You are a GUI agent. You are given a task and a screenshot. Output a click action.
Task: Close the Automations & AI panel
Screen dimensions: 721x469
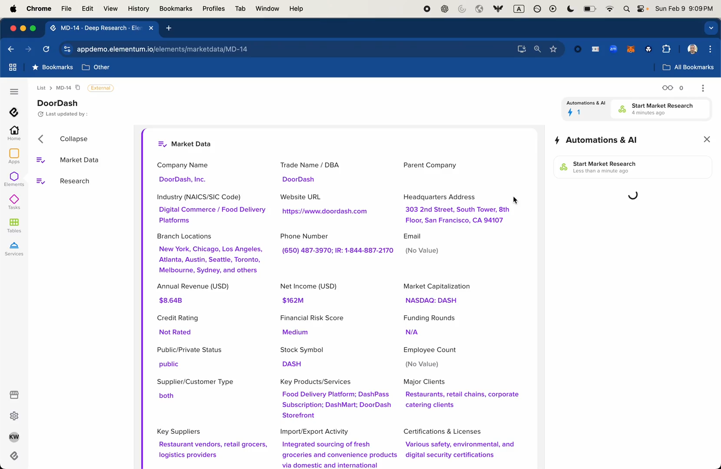tap(707, 139)
